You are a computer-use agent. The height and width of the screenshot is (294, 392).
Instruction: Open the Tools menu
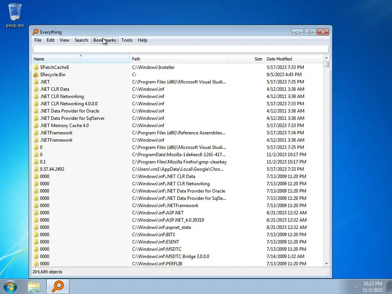click(x=127, y=40)
